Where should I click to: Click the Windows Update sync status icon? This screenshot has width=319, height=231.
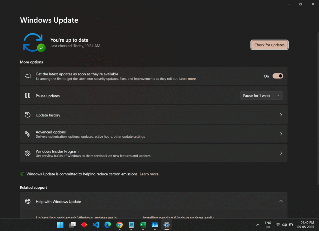point(34,43)
